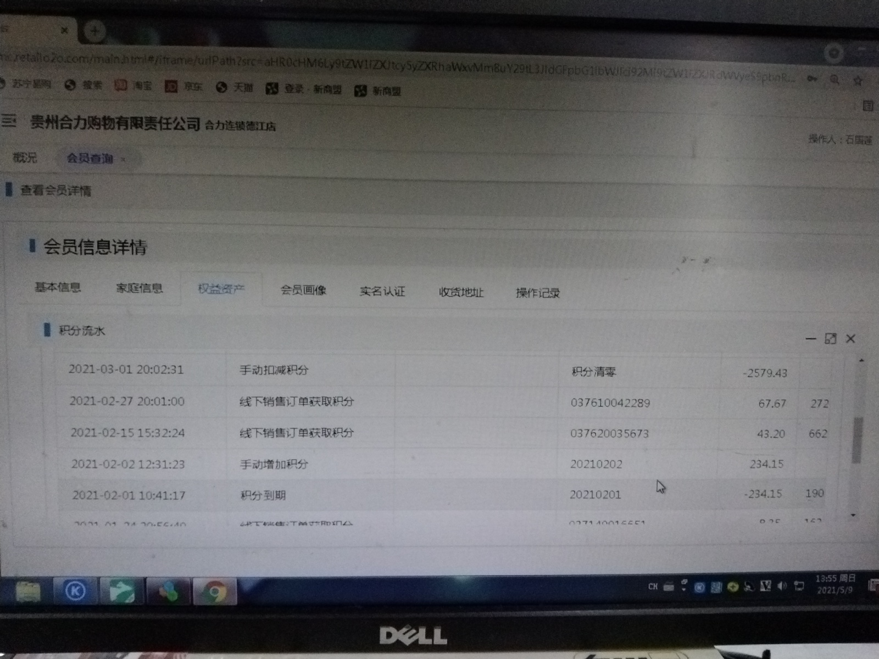Open the 收货地址 tab

pos(460,292)
